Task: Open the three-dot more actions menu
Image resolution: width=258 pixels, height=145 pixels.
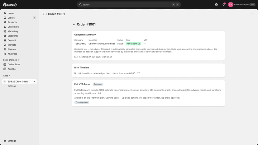Action: (252, 14)
